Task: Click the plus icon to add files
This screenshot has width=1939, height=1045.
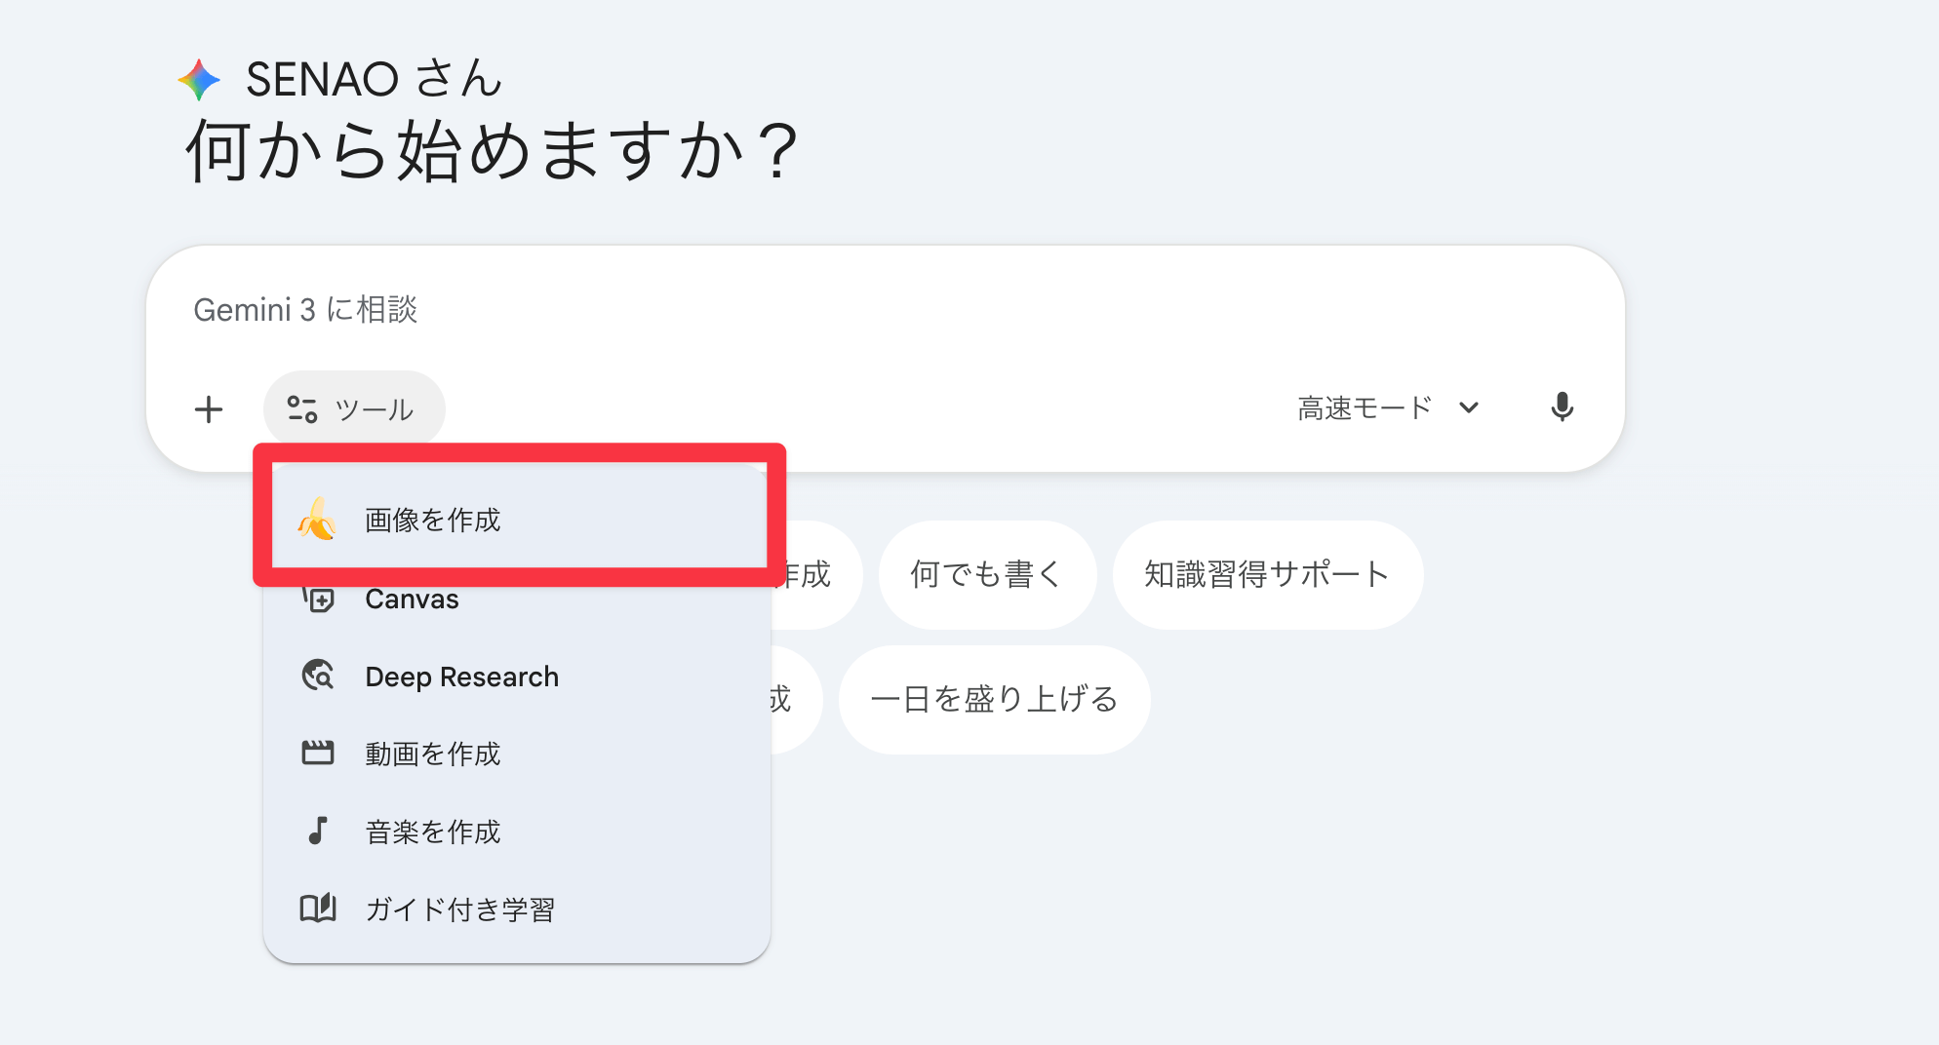Action: click(x=209, y=409)
